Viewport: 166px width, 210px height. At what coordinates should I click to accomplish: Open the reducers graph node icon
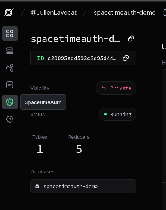pyautogui.click(x=10, y=68)
